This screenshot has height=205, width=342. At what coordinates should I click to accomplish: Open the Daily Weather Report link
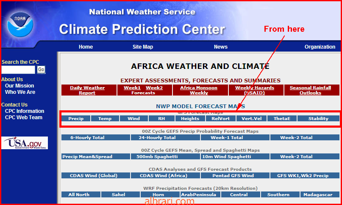click(87, 90)
